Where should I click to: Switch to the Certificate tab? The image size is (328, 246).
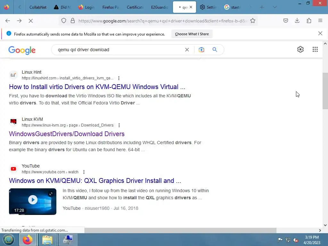[x=135, y=7]
